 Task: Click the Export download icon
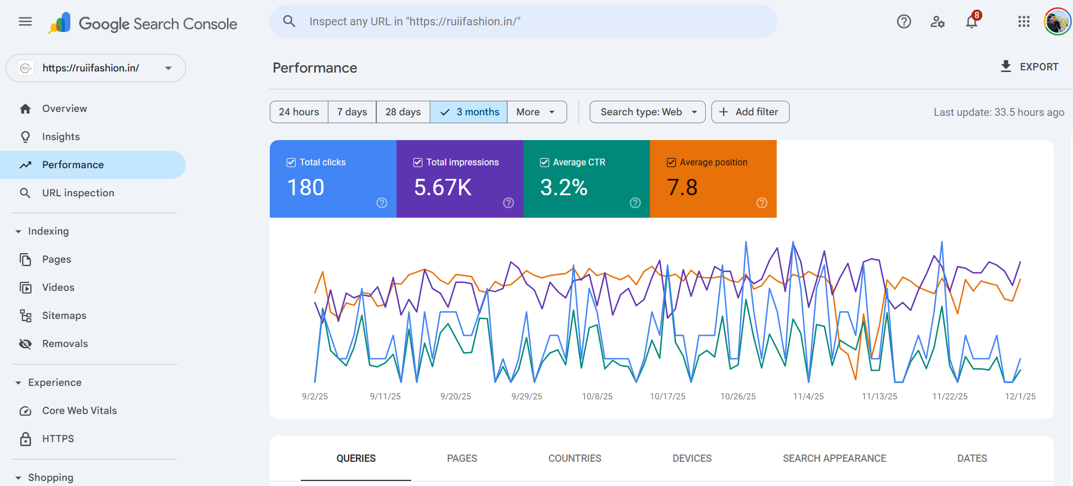click(x=1006, y=66)
